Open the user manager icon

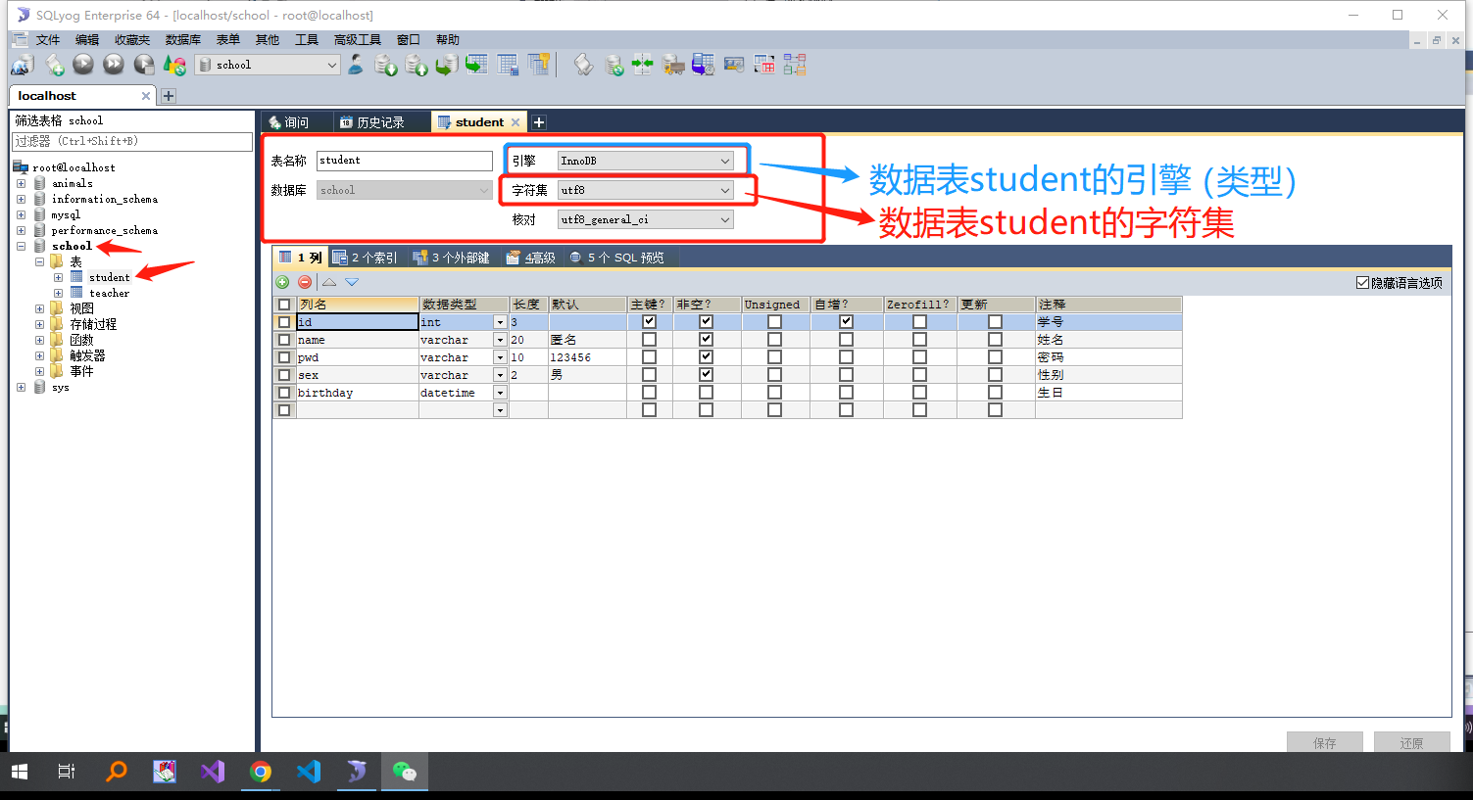(356, 65)
